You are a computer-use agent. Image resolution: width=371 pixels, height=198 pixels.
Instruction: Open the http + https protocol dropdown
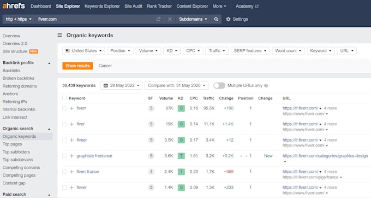(19, 19)
